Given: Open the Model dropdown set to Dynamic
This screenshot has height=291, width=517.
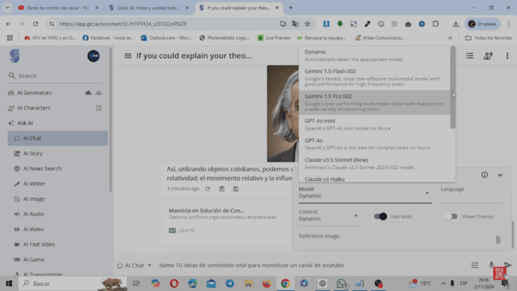Looking at the screenshot, I should [364, 193].
